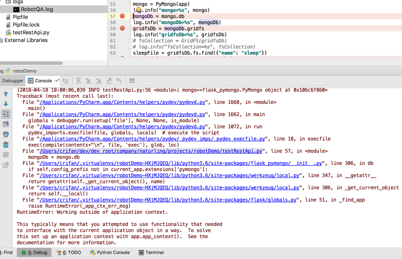
Task: Click the Python icon beside robotDemo
Action: (8, 71)
